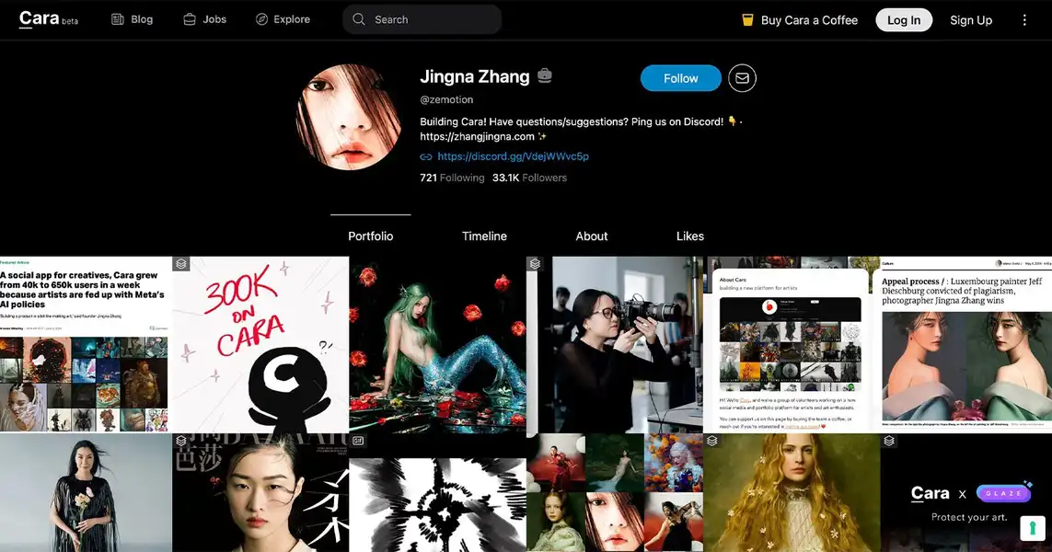Click the chain link icon before Discord URL
This screenshot has height=552, width=1052.
(426, 157)
